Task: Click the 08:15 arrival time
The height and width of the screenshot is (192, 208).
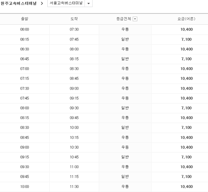Action: (x=74, y=59)
